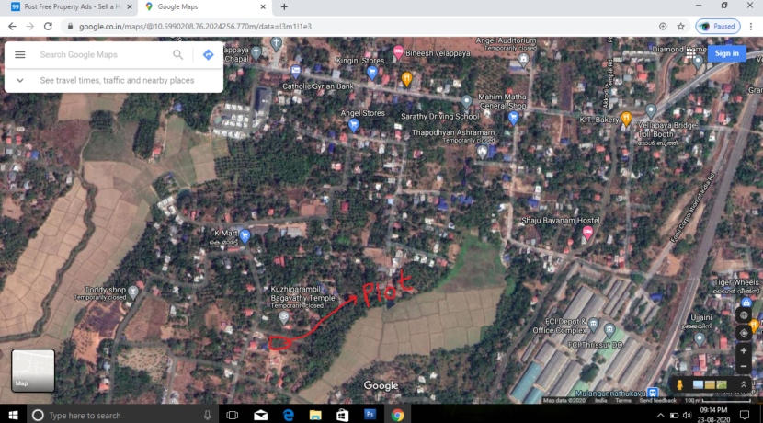This screenshot has width=763, height=423.
Task: Switch to Map view layer thumbnail
Action: click(x=33, y=370)
